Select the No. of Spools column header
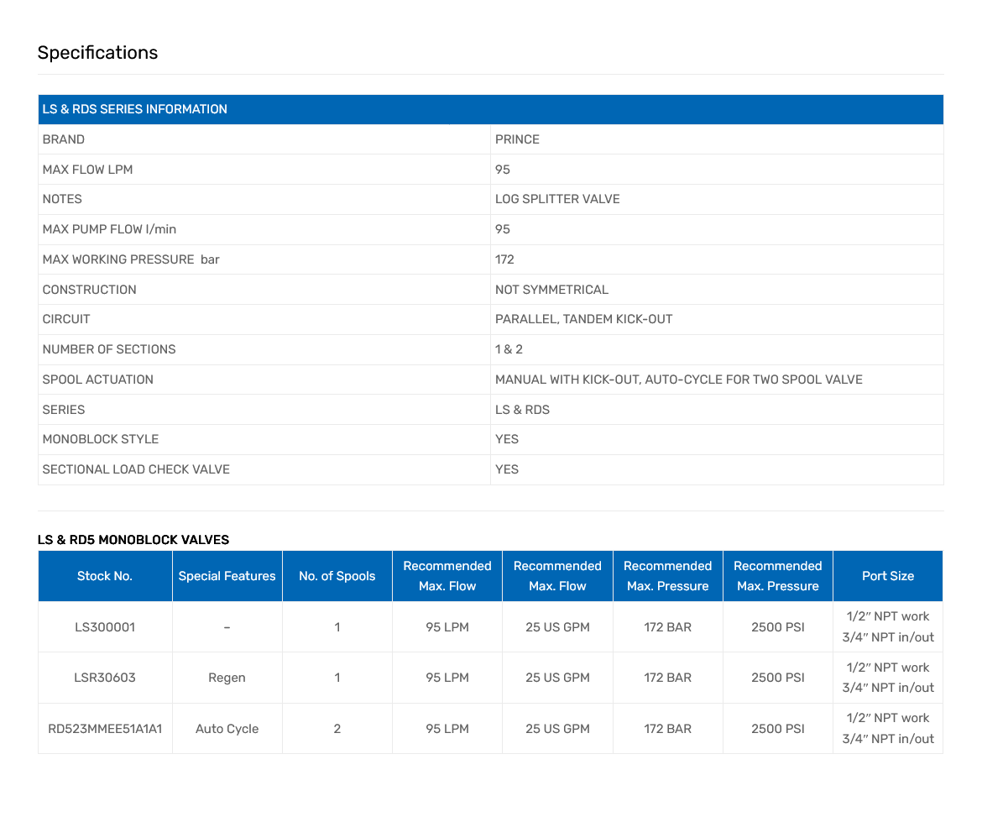Screen dimensions: 982x817 (x=337, y=576)
